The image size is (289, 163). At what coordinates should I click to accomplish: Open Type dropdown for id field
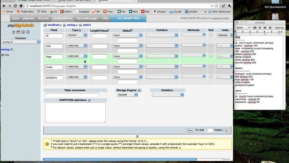pos(77,35)
